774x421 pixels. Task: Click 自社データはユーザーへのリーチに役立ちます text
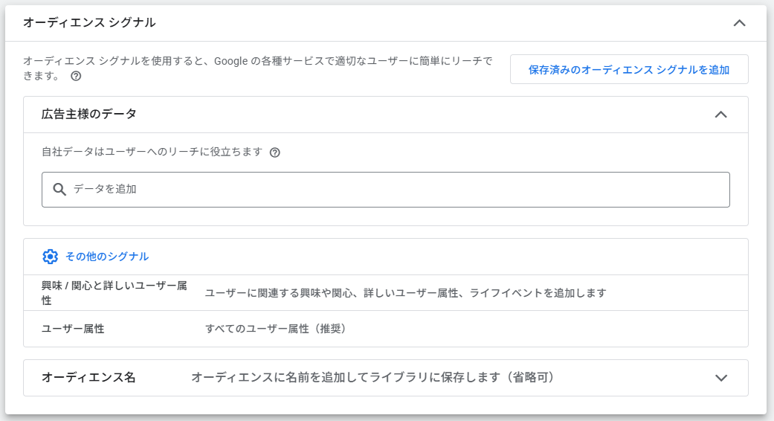152,152
